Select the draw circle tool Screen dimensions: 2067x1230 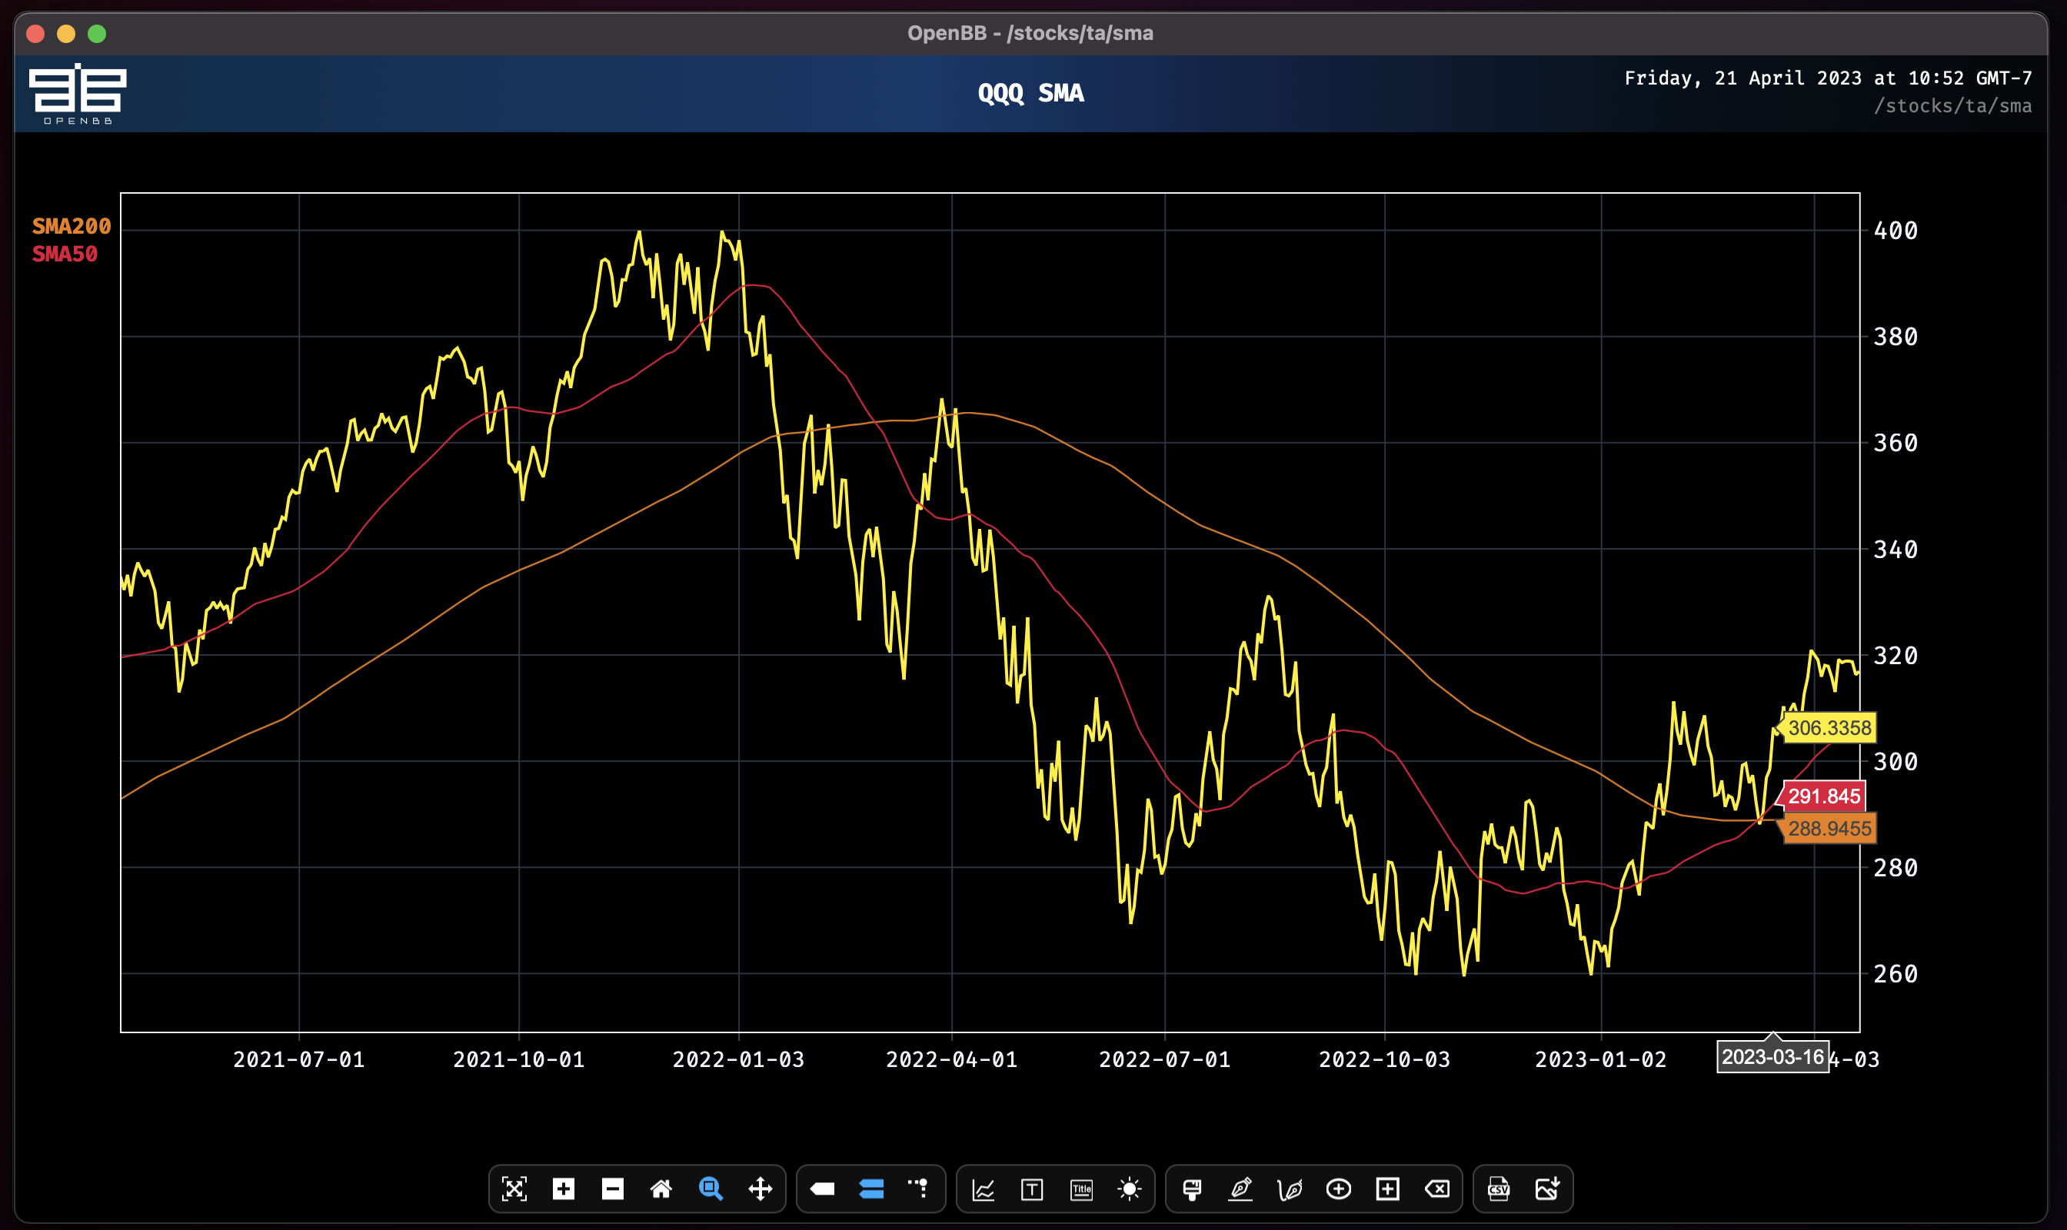(x=1339, y=1189)
